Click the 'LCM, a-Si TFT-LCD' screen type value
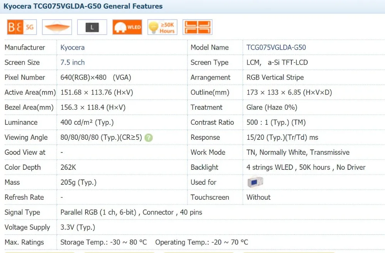The height and width of the screenshot is (253, 385). pyautogui.click(x=277, y=62)
